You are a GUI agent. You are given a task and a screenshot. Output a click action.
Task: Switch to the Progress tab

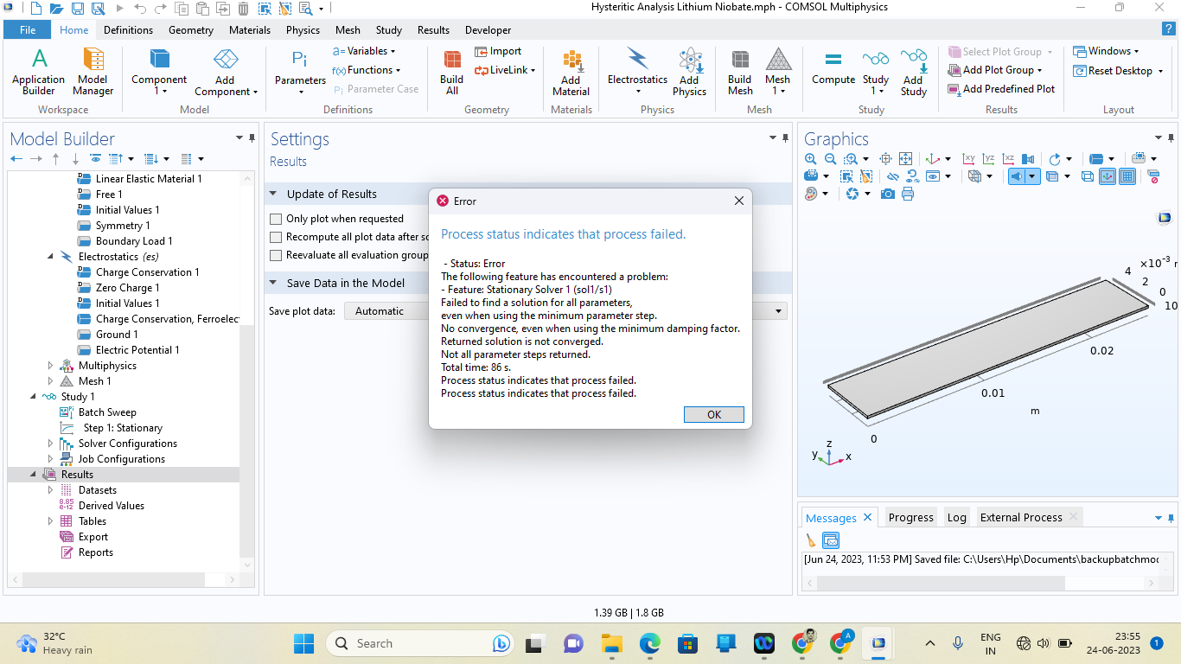pyautogui.click(x=910, y=517)
